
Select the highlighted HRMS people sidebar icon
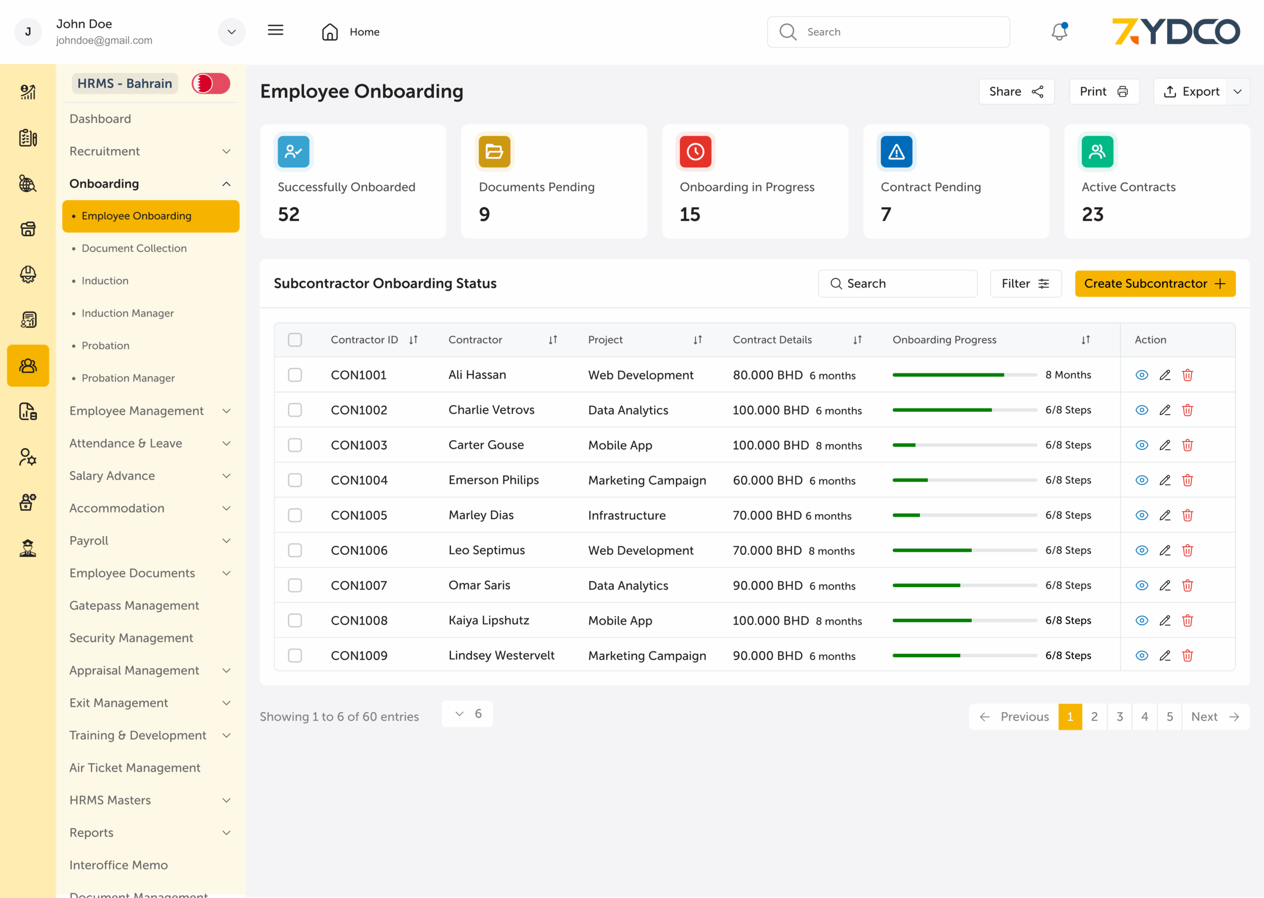(x=28, y=366)
